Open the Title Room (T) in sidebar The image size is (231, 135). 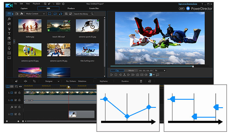[9, 34]
